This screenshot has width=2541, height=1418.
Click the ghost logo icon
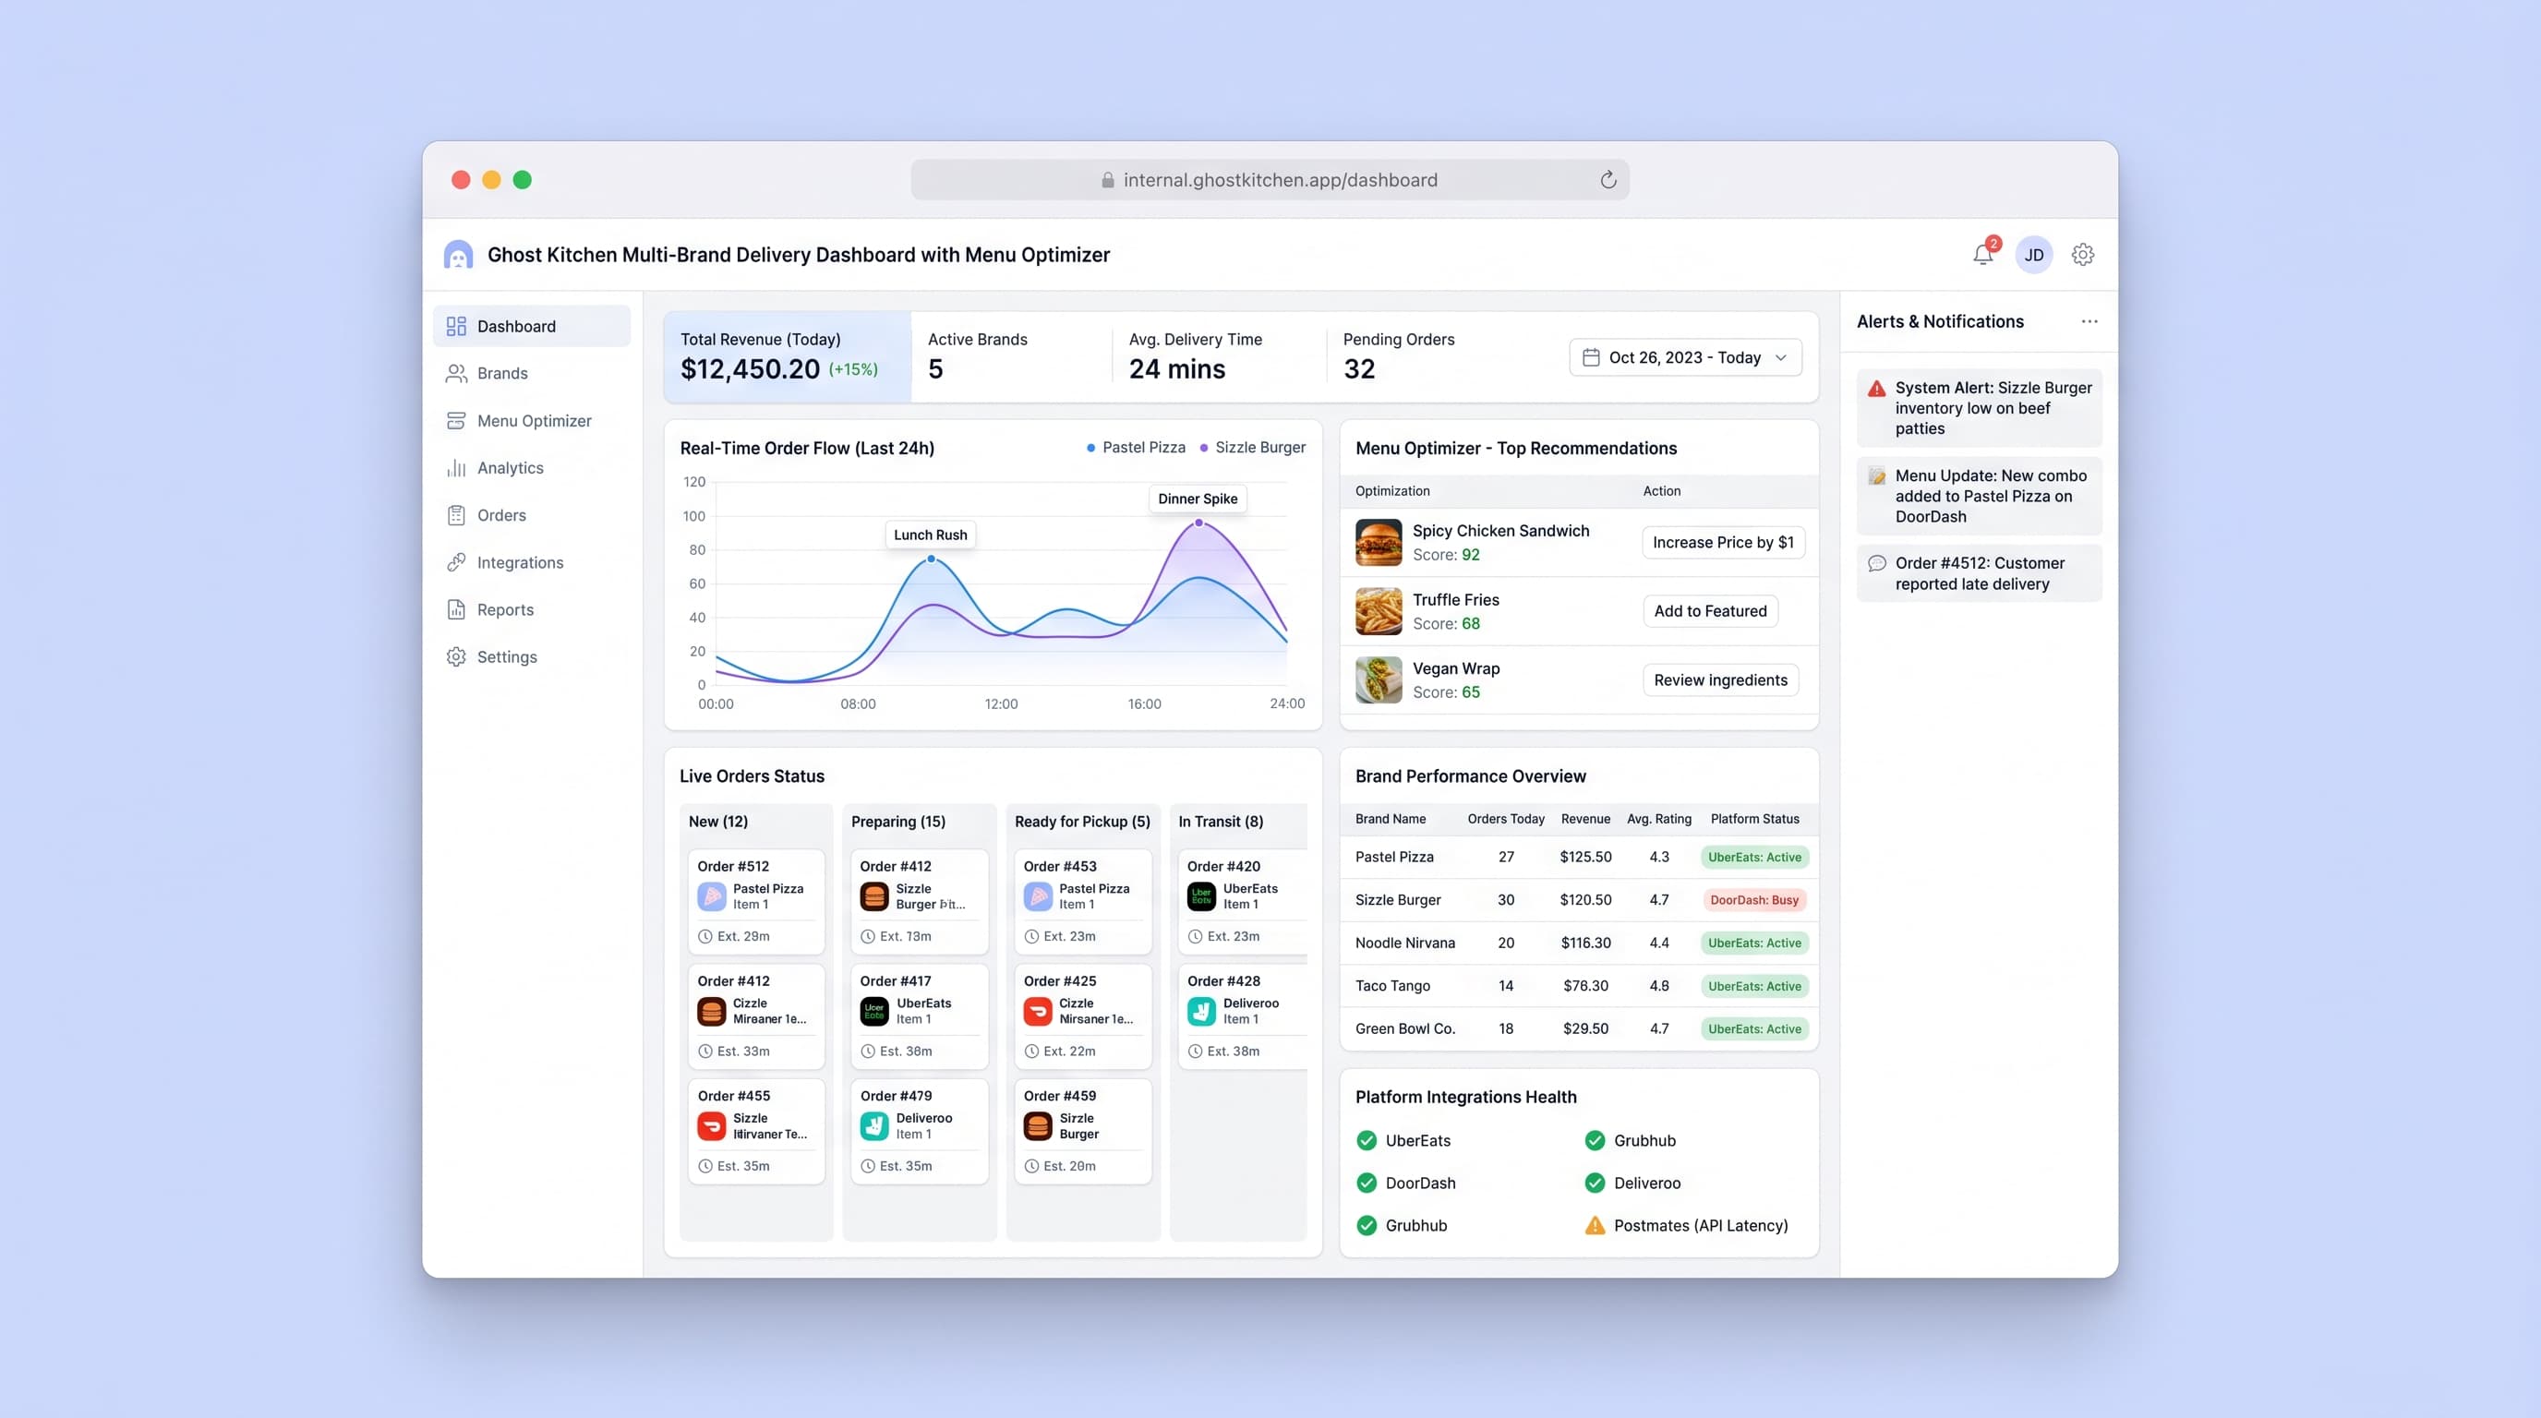click(458, 255)
